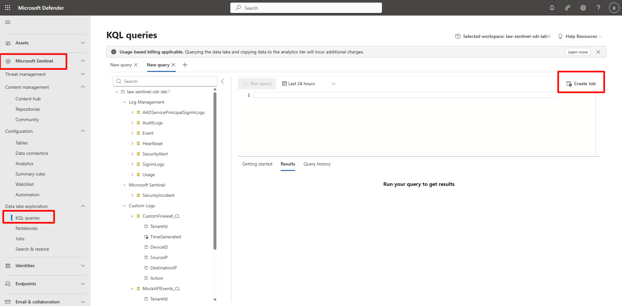Collapse the CustomFirewall_CL table node
This screenshot has height=306, width=622.
click(x=132, y=216)
